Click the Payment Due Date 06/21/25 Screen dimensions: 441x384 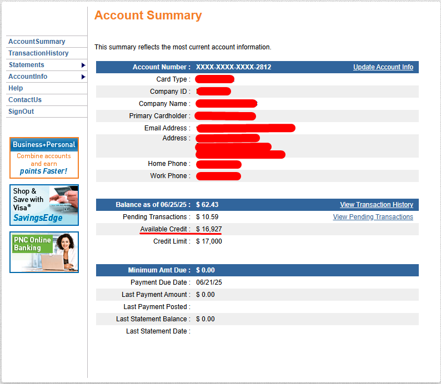209,282
